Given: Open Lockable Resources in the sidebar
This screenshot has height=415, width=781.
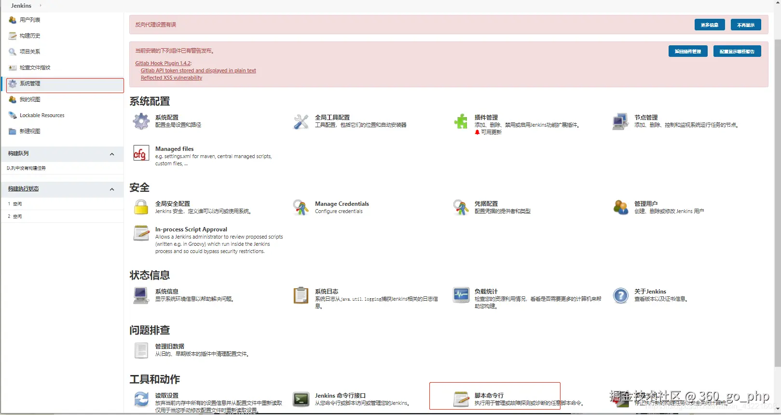Looking at the screenshot, I should pos(42,115).
